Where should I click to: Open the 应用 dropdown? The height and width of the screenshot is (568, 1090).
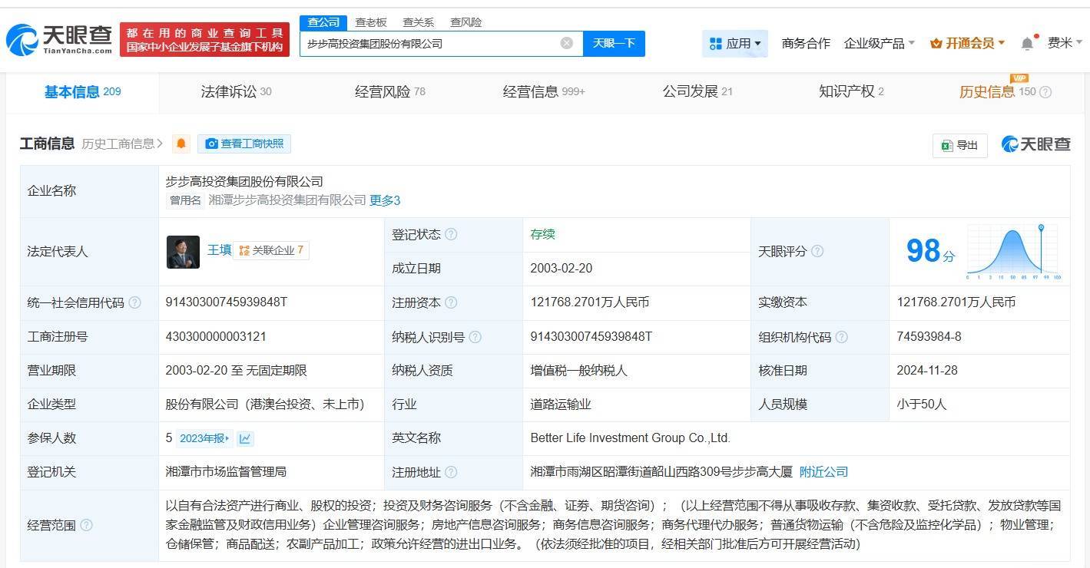point(735,43)
